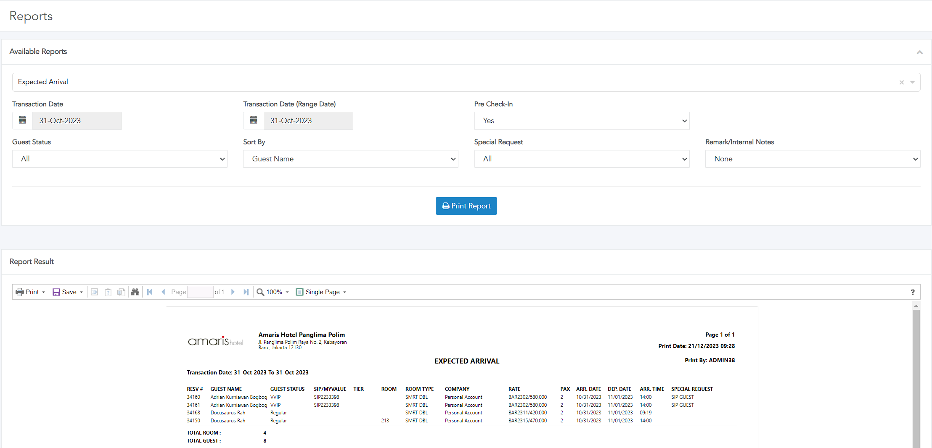Collapse the Available Reports panel
This screenshot has width=932, height=448.
click(920, 52)
